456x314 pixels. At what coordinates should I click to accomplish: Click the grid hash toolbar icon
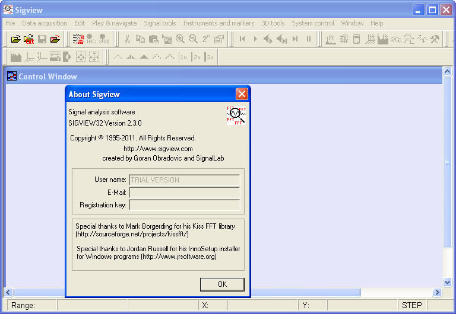click(343, 39)
